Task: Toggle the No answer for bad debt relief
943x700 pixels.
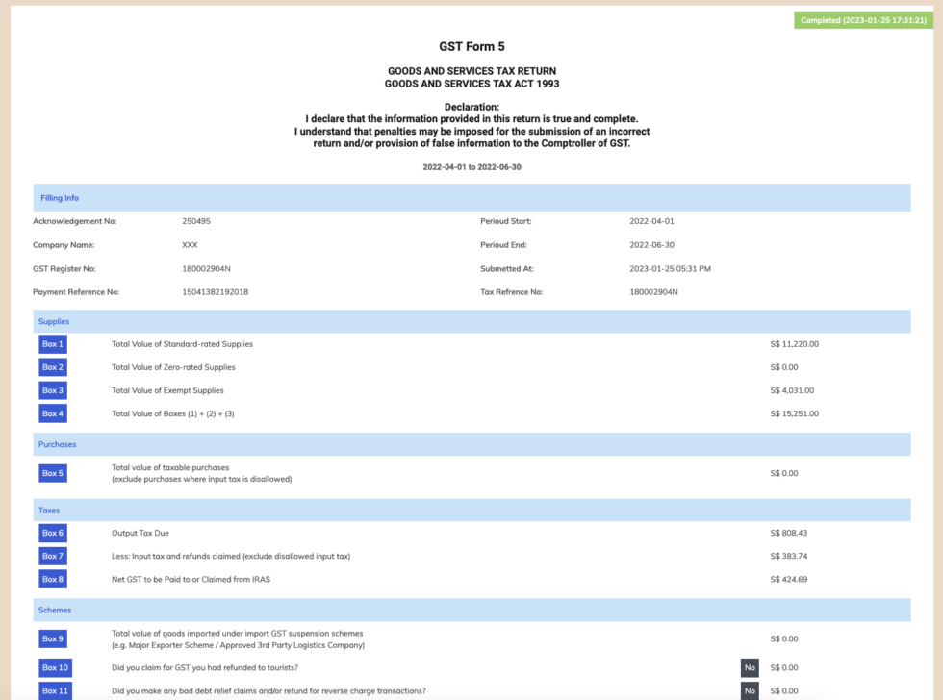Action: pyautogui.click(x=749, y=690)
